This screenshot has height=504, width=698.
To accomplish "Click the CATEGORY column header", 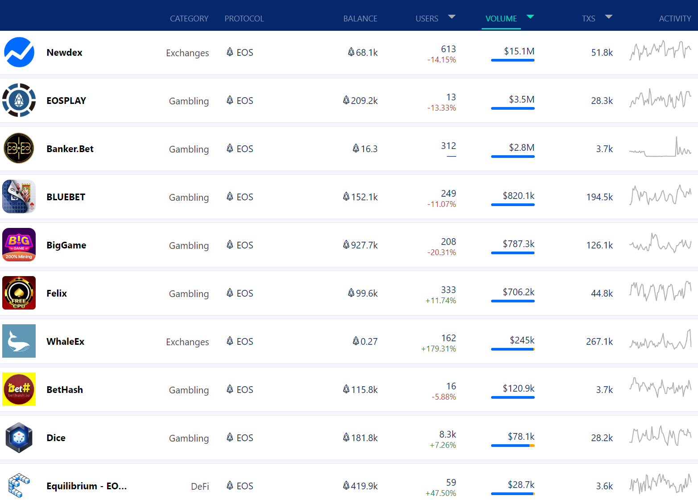I will coord(189,19).
